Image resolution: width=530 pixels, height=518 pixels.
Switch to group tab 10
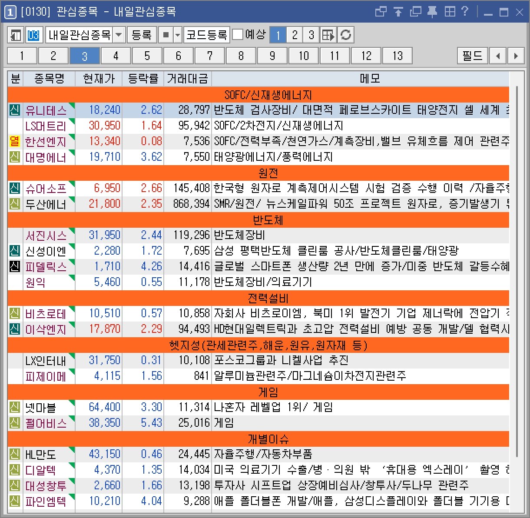303,56
